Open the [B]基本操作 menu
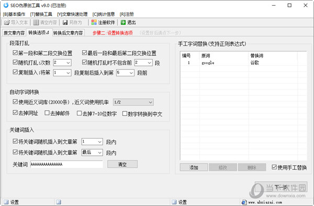 14,14
